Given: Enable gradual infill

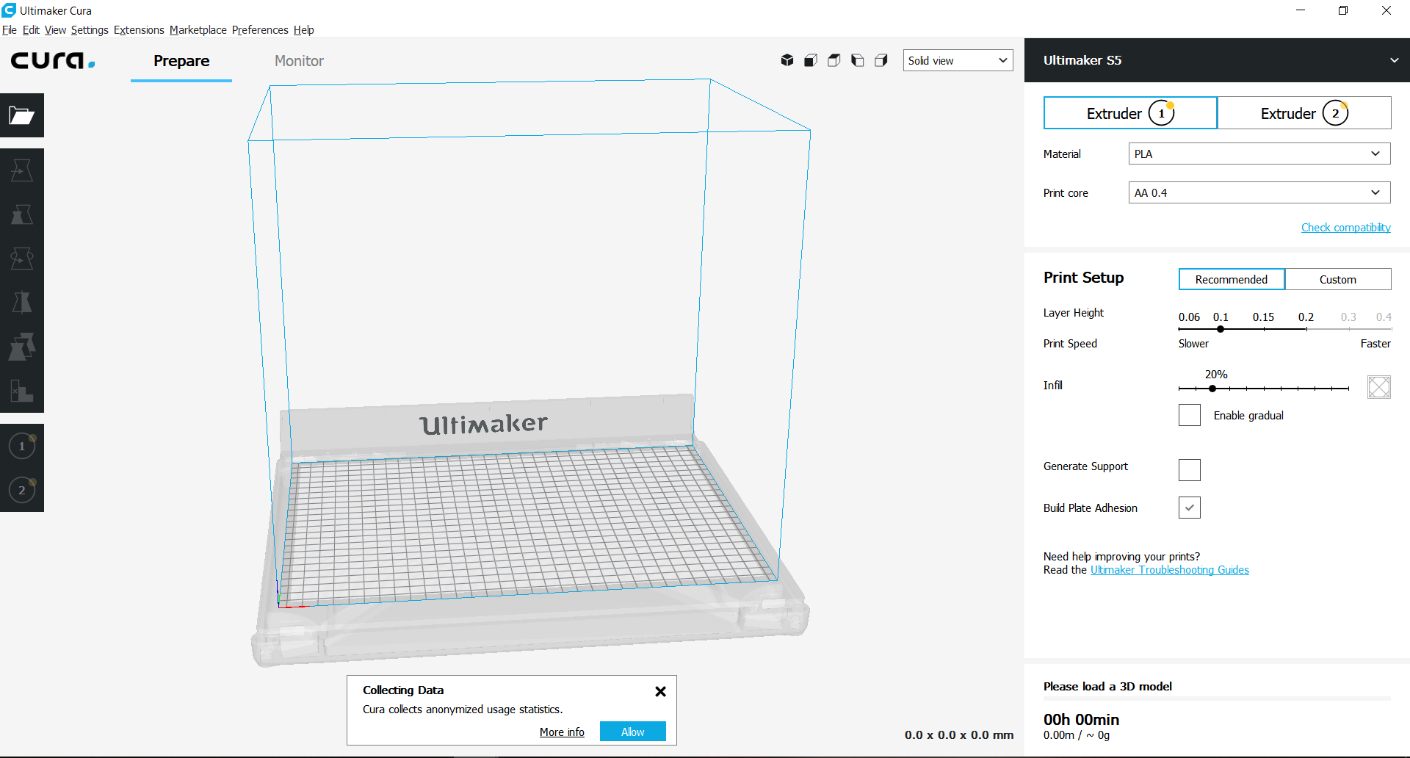Looking at the screenshot, I should click(x=1189, y=415).
